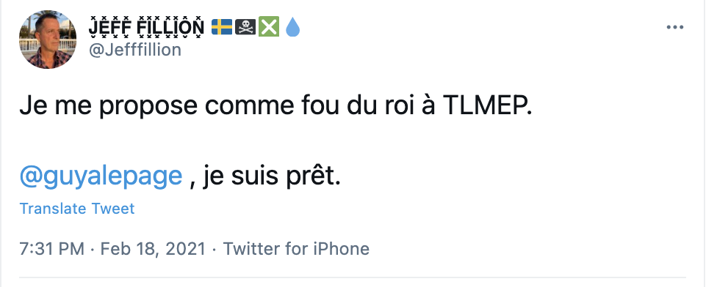Open the Twitter for iPhone source link
The image size is (717, 287).
(296, 249)
